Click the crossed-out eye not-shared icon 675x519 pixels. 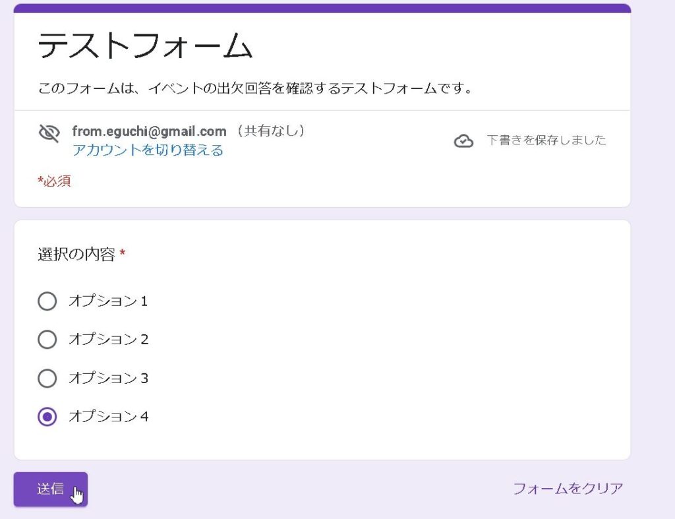(49, 133)
